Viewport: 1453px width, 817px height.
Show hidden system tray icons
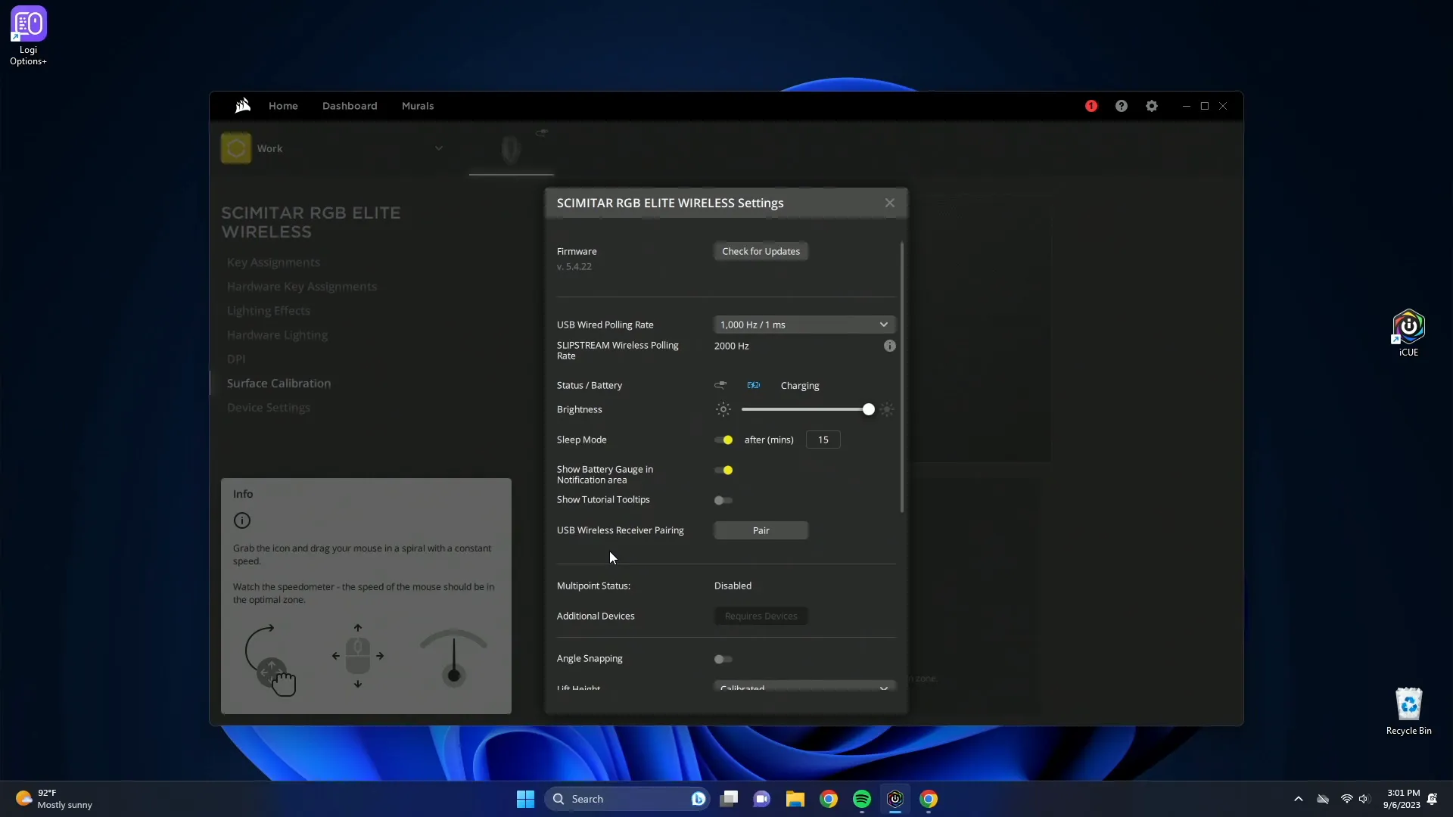[1299, 799]
